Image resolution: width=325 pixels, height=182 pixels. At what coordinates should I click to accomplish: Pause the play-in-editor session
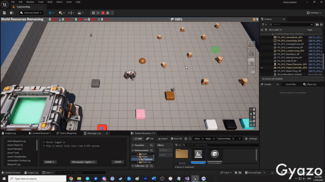[93, 13]
